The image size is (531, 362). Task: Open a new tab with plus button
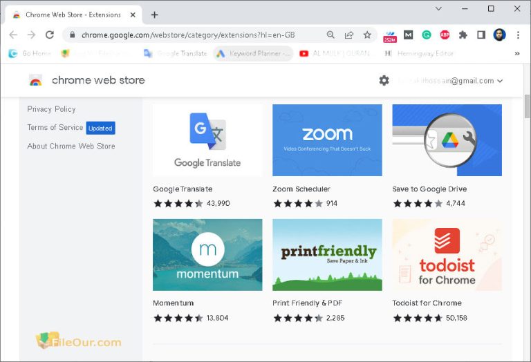pyautogui.click(x=154, y=15)
